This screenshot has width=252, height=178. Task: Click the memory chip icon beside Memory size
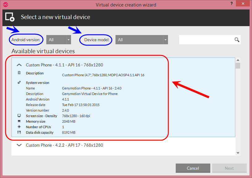coord(19,121)
